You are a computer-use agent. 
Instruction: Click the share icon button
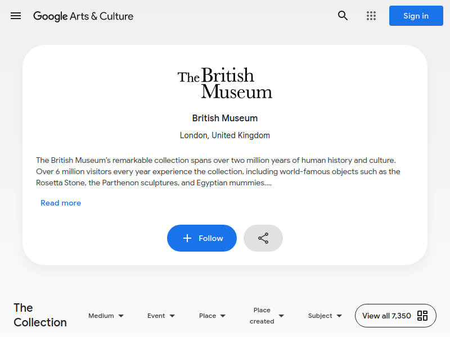[263, 238]
